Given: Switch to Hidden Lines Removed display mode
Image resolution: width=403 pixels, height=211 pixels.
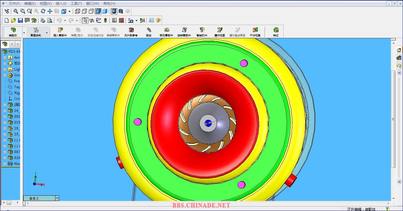Looking at the screenshot, I should 91,11.
